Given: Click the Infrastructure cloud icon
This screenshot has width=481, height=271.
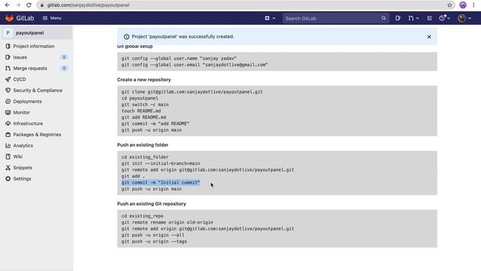Looking at the screenshot, I should (x=8, y=123).
